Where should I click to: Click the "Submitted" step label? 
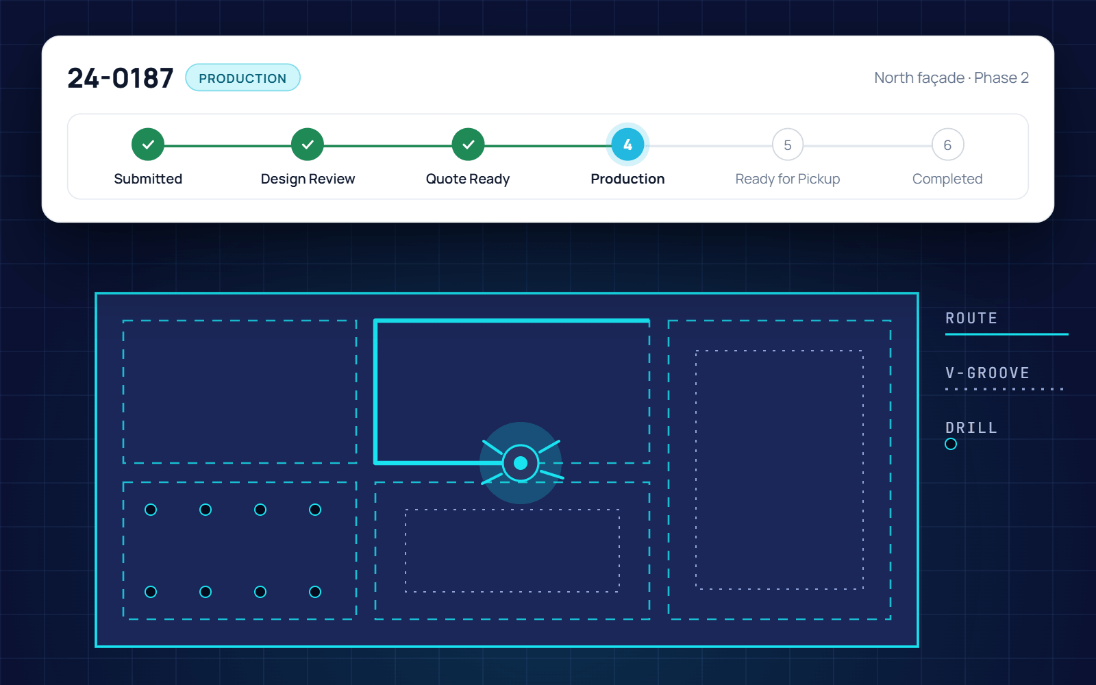click(x=148, y=179)
